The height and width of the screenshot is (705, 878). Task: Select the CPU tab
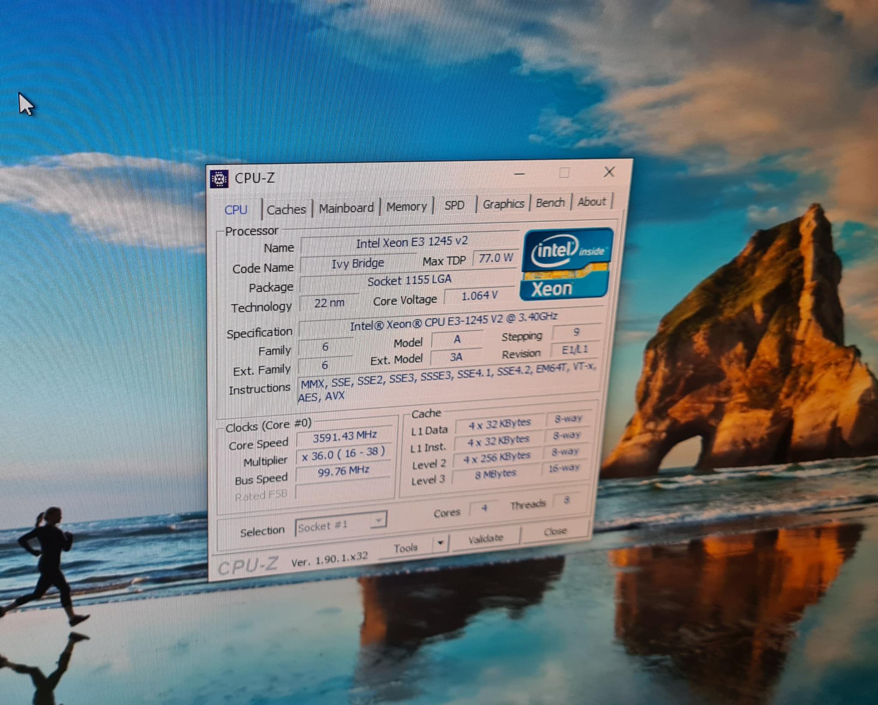coord(236,210)
